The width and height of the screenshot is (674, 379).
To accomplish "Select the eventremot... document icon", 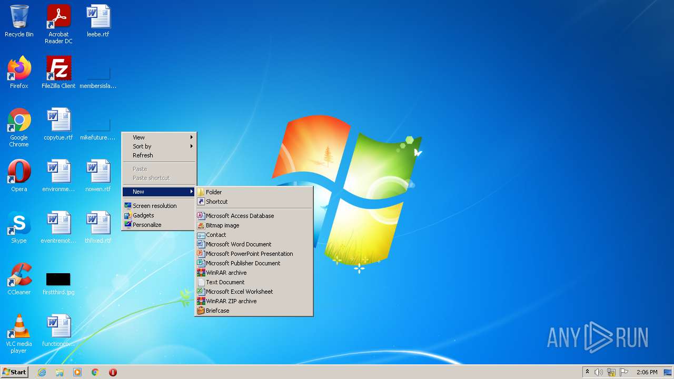I will [x=58, y=227].
